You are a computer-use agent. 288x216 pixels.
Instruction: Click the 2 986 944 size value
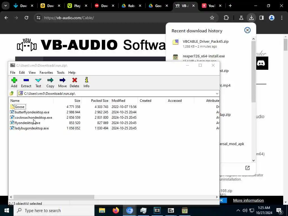73,112
